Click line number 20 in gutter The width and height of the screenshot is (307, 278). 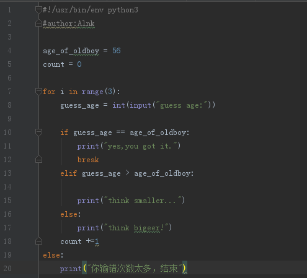coord(7,269)
